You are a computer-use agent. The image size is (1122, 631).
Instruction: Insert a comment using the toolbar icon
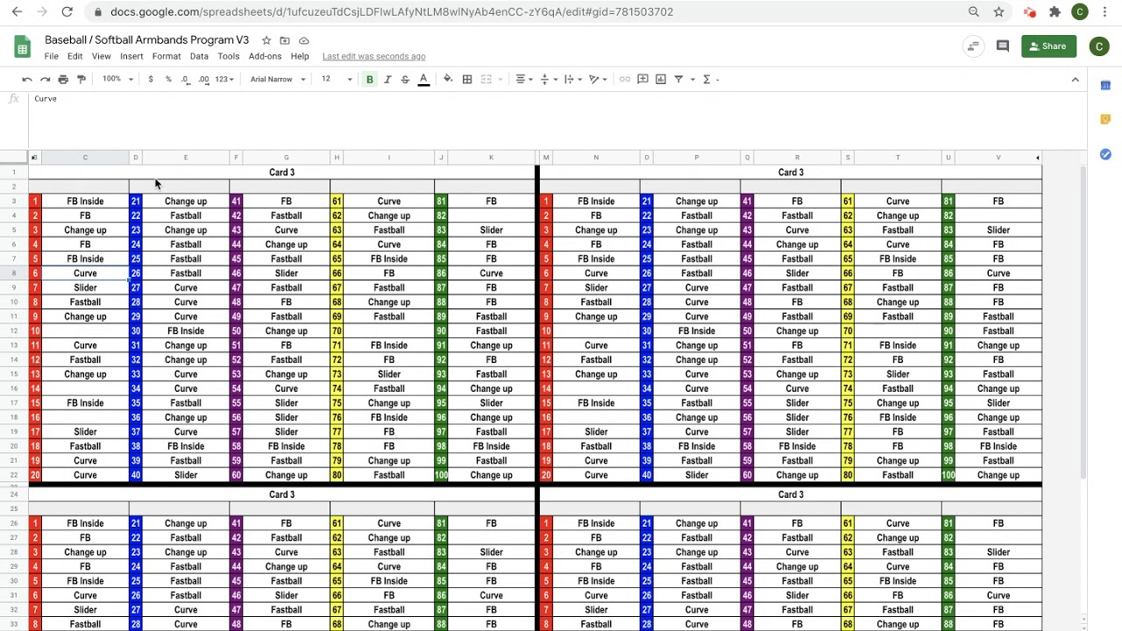click(642, 79)
